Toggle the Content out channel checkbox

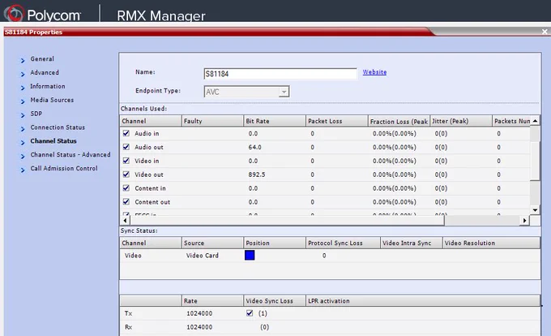click(x=126, y=201)
